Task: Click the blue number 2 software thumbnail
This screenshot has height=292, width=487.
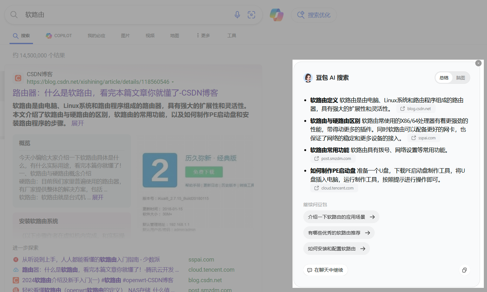Action: point(160,170)
